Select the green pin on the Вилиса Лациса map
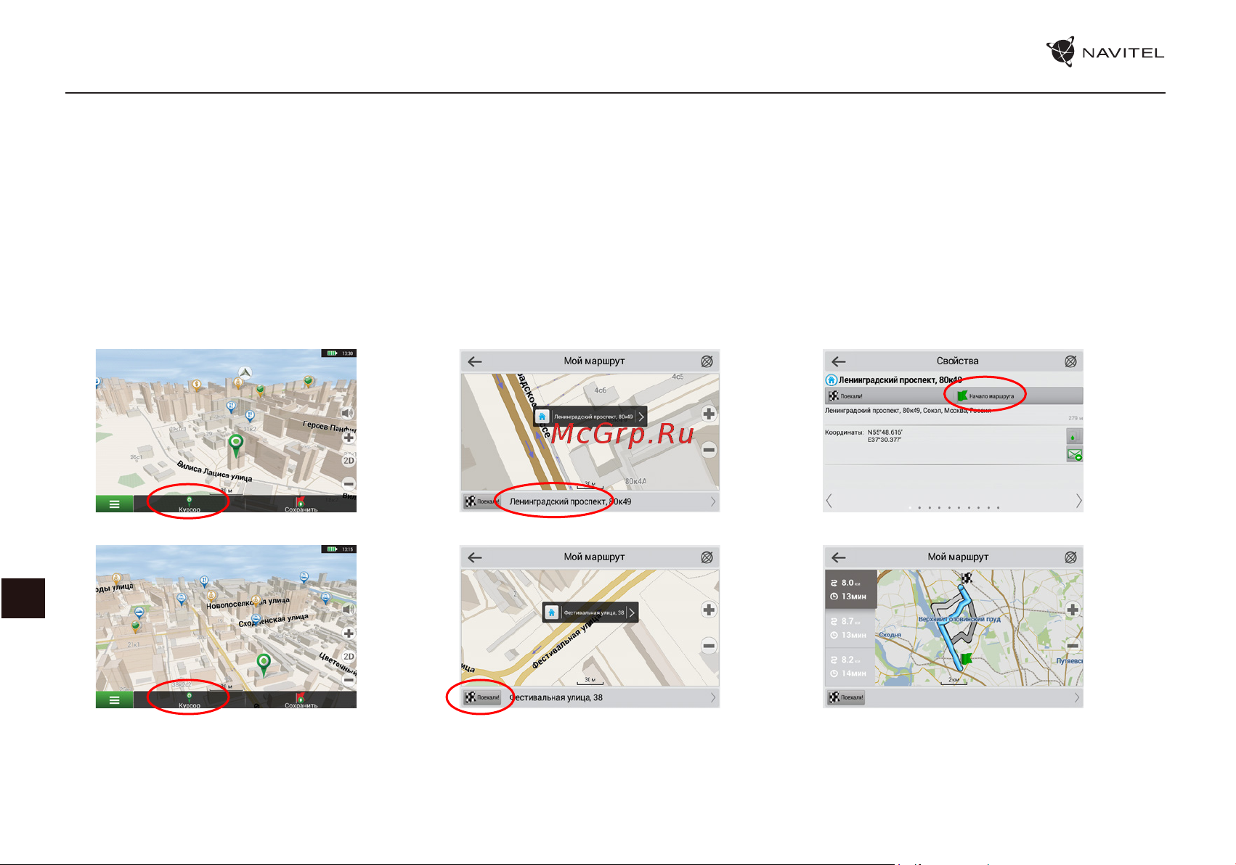This screenshot has width=1236, height=865. coord(236,445)
